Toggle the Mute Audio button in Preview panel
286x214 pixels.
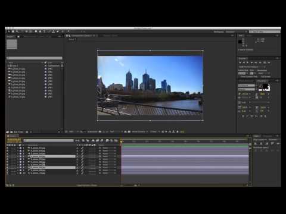260,62
